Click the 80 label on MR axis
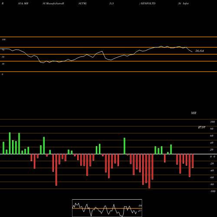 [x=212, y=129]
